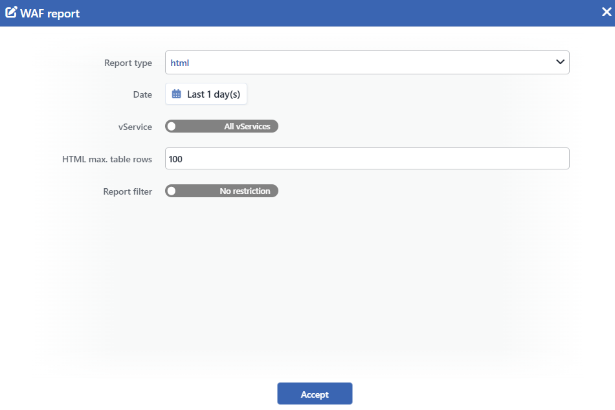Click the Report filter label
Screen dimensions: 615x410
pyautogui.click(x=128, y=191)
